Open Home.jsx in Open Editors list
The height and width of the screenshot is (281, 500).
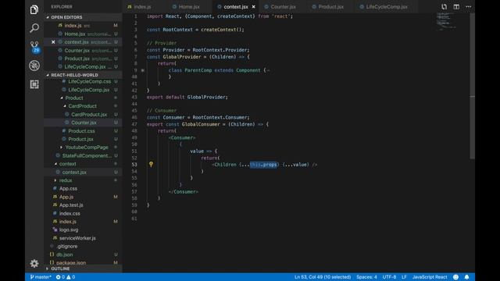(83, 34)
